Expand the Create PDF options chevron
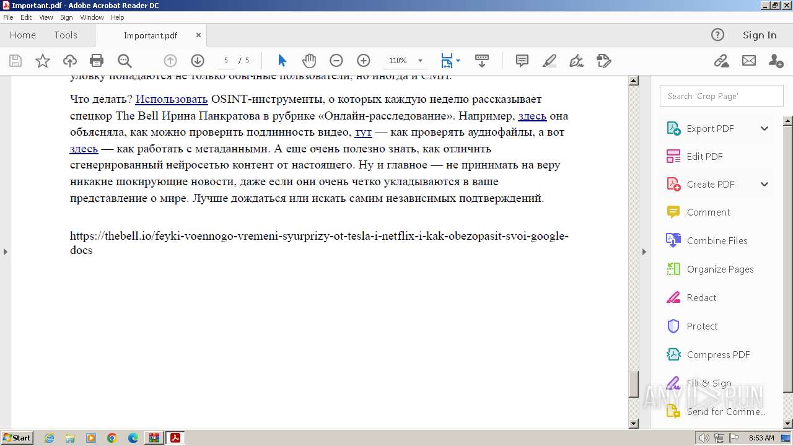The image size is (793, 446). pos(765,185)
